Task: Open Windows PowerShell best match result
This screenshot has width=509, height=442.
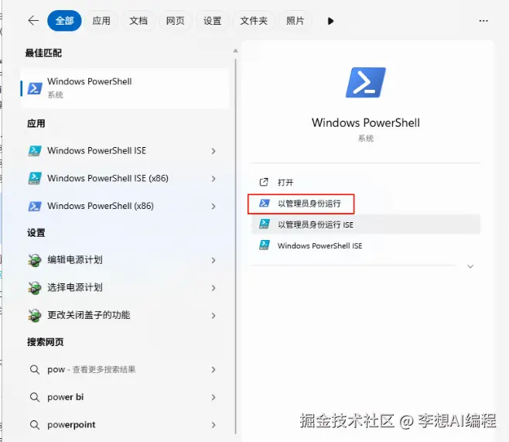Action: click(x=125, y=88)
